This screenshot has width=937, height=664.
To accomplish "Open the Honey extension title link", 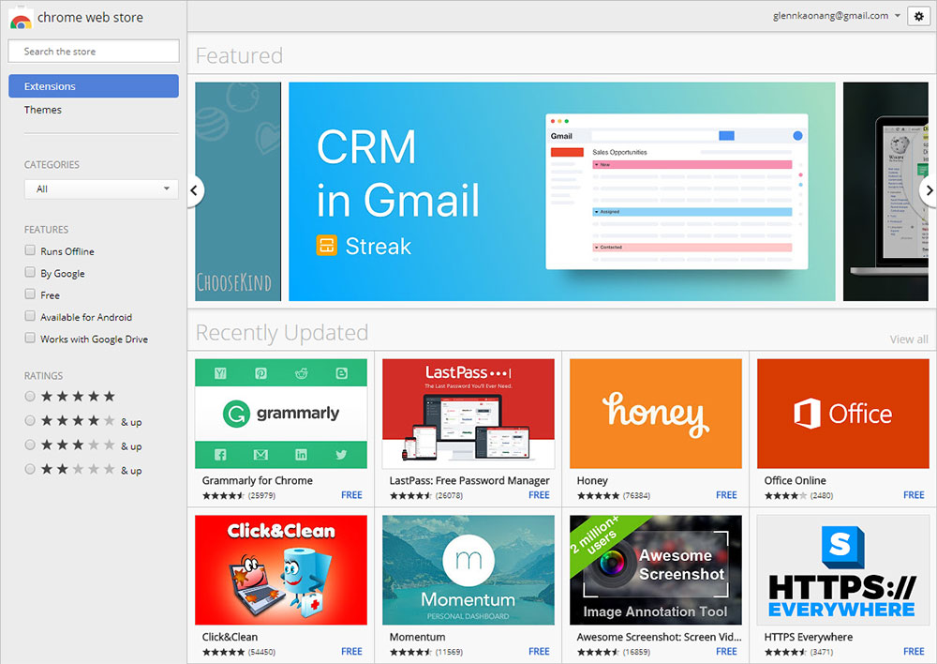I will pyautogui.click(x=592, y=480).
